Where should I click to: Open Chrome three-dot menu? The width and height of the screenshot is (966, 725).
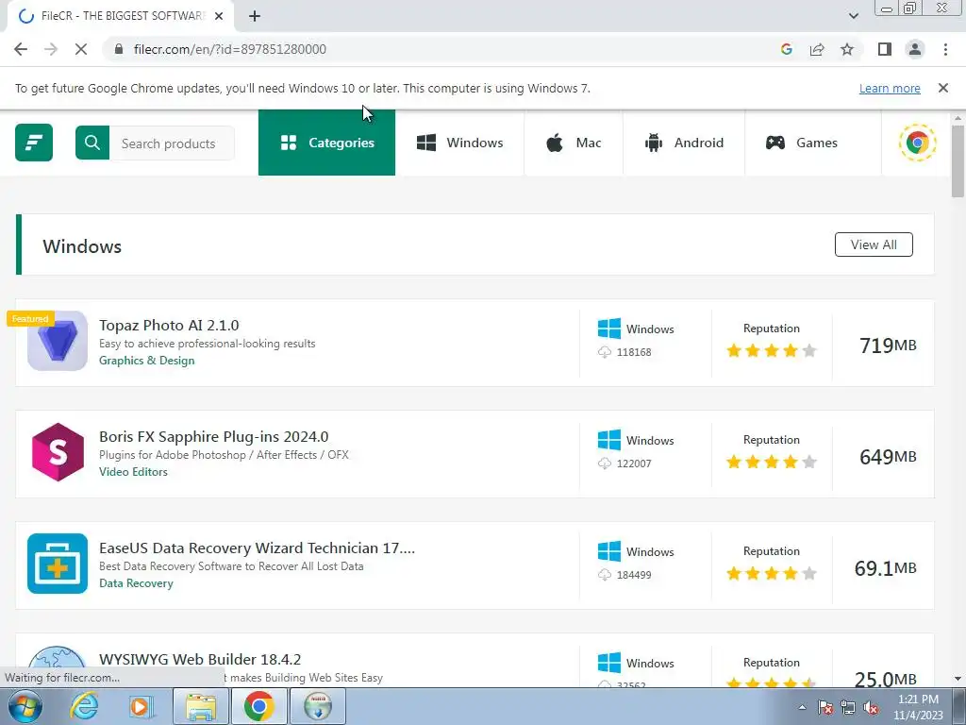[945, 49]
